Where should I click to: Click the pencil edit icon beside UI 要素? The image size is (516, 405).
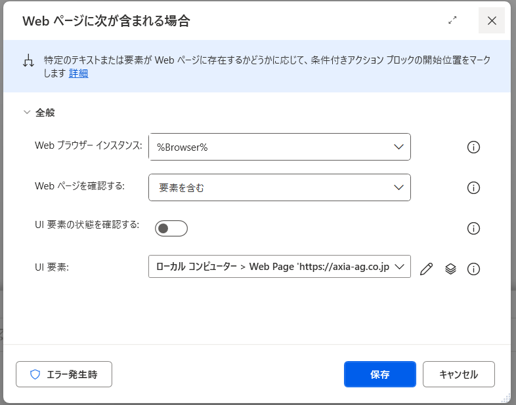click(x=426, y=269)
